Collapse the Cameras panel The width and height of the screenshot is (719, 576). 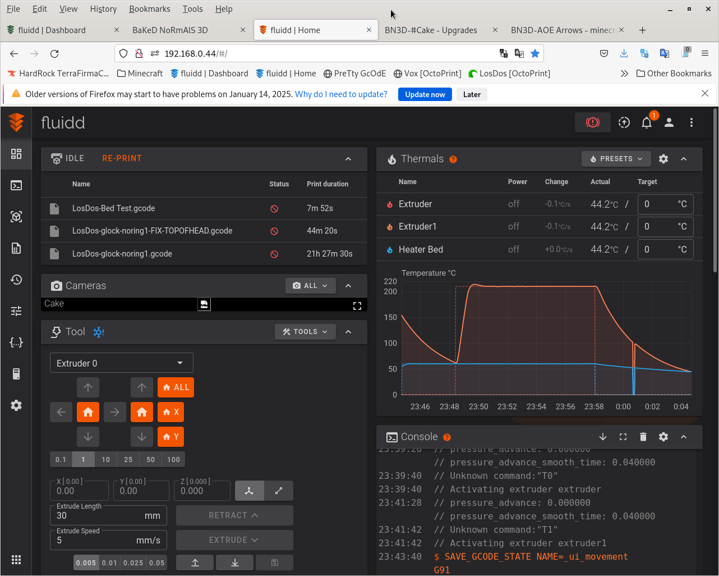348,286
